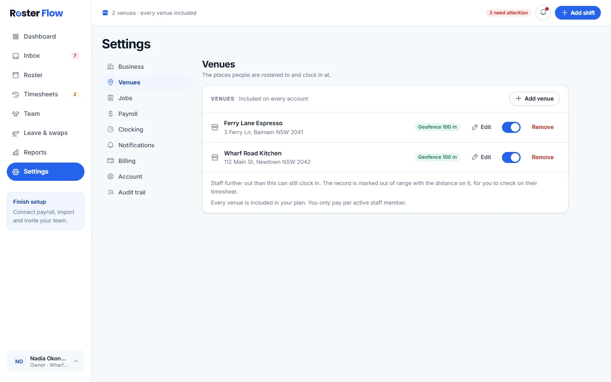Edit Ferry Lane Espresso venue

(x=482, y=127)
